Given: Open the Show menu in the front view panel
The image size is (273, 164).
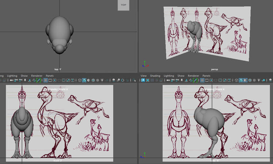Looking at the screenshot, I should 24,76.
